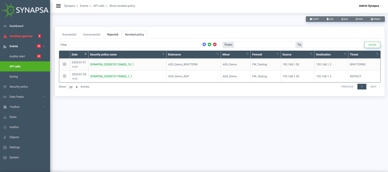Click the Awaiting approval warning icon
388x172 pixels.
pyautogui.click(x=5, y=36)
